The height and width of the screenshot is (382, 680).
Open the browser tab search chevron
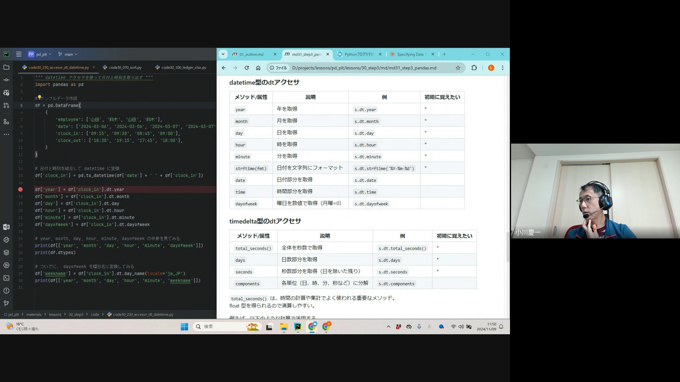[223, 54]
